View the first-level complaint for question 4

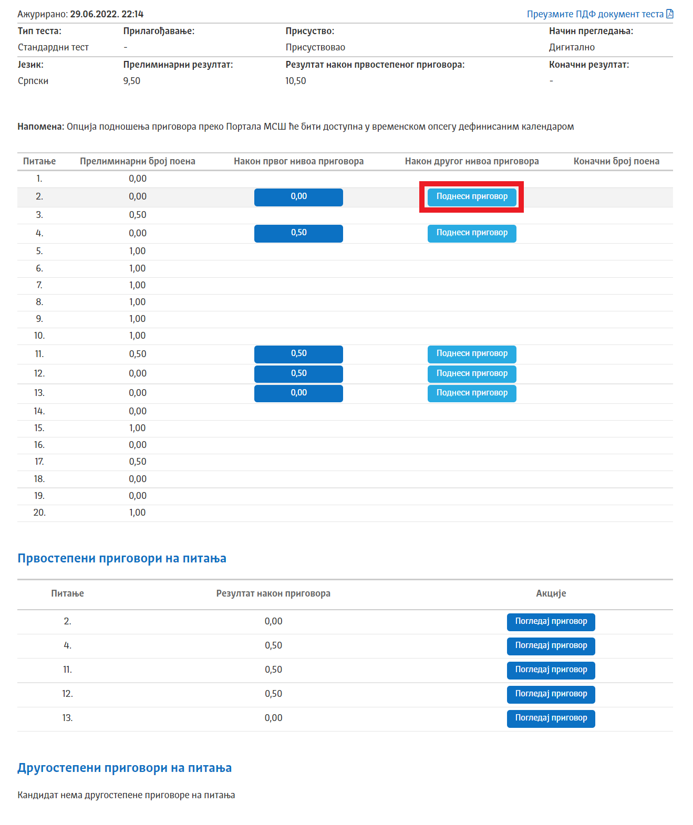[551, 646]
